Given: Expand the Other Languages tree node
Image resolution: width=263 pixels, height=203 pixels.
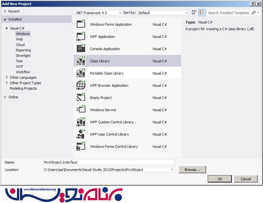Looking at the screenshot, I should [7, 78].
